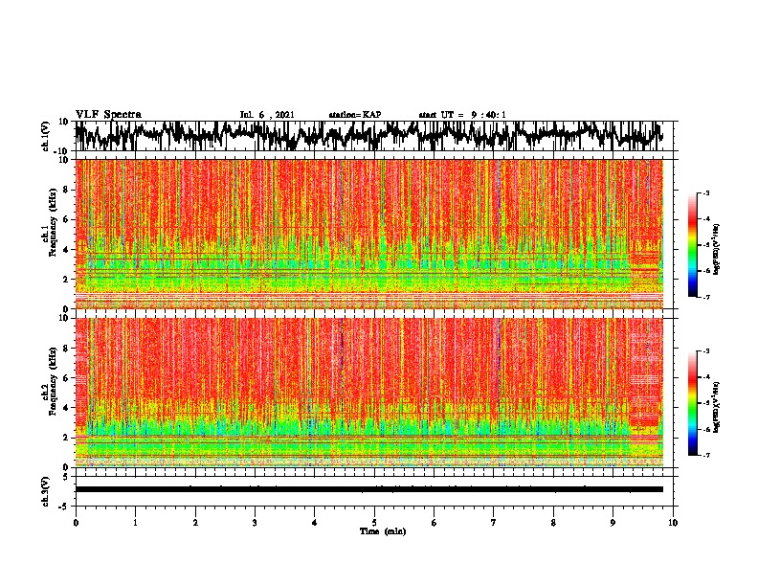The height and width of the screenshot is (586, 758).
Task: Click the '8' kHz tick of ch.1 spectrogram
Action: click(66, 190)
